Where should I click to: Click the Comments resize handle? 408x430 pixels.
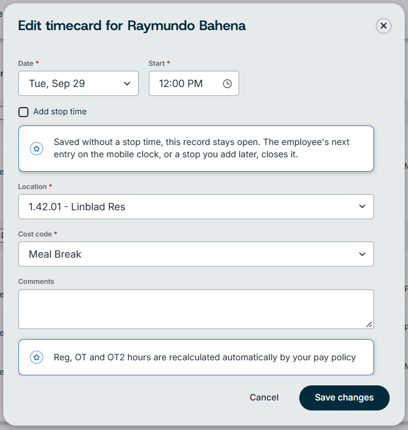click(369, 325)
